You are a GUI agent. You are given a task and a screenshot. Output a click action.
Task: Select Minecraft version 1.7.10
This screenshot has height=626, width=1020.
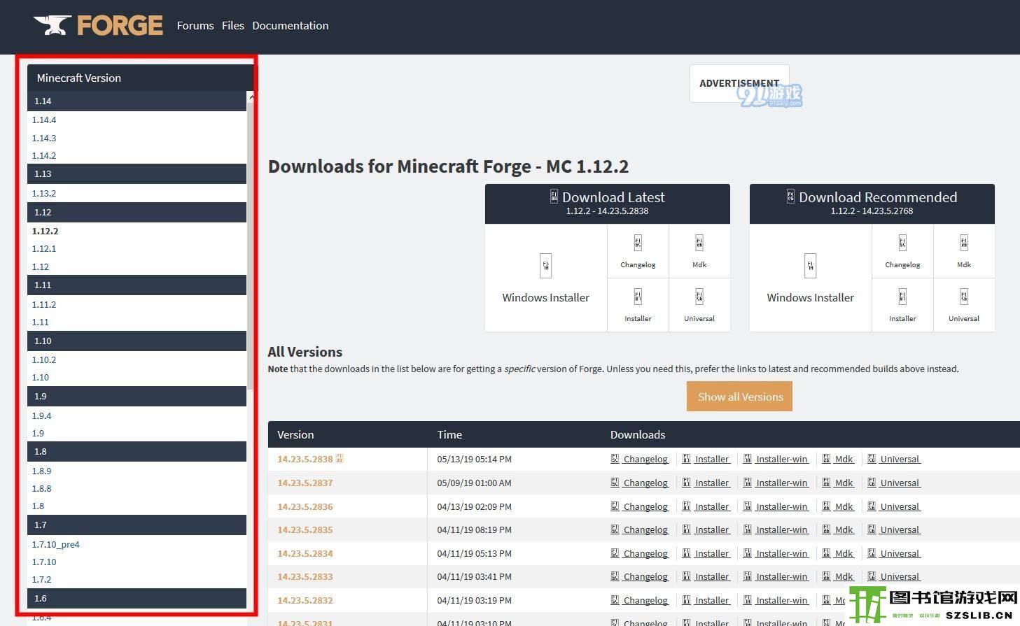tap(44, 562)
